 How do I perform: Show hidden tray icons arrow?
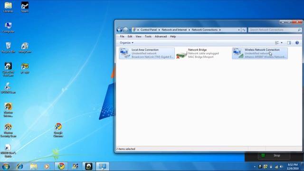coord(255,167)
